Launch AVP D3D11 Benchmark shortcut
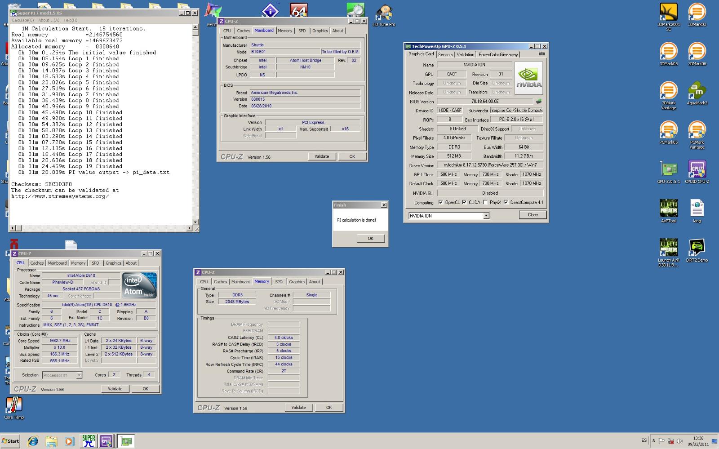Image resolution: width=719 pixels, height=449 pixels. point(668,253)
